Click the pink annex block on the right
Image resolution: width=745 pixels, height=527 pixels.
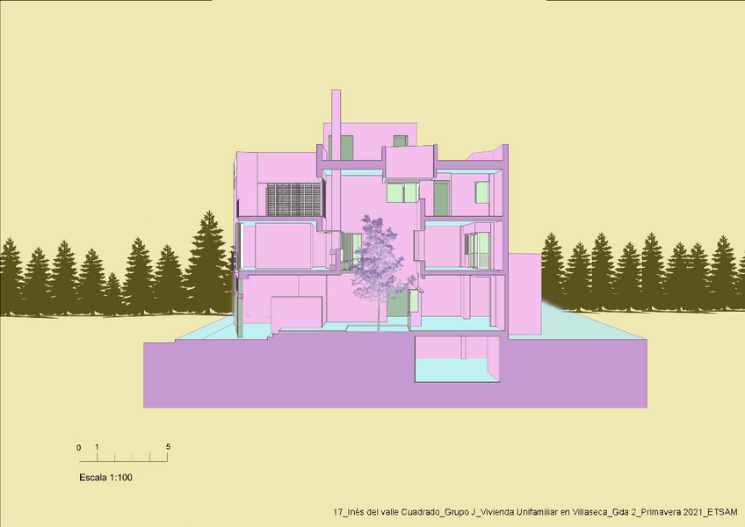[x=525, y=294]
